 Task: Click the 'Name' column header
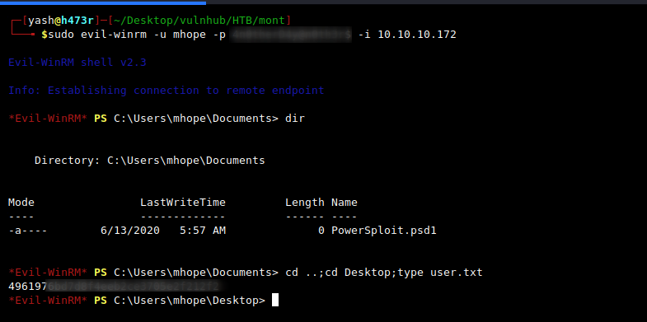pos(345,203)
